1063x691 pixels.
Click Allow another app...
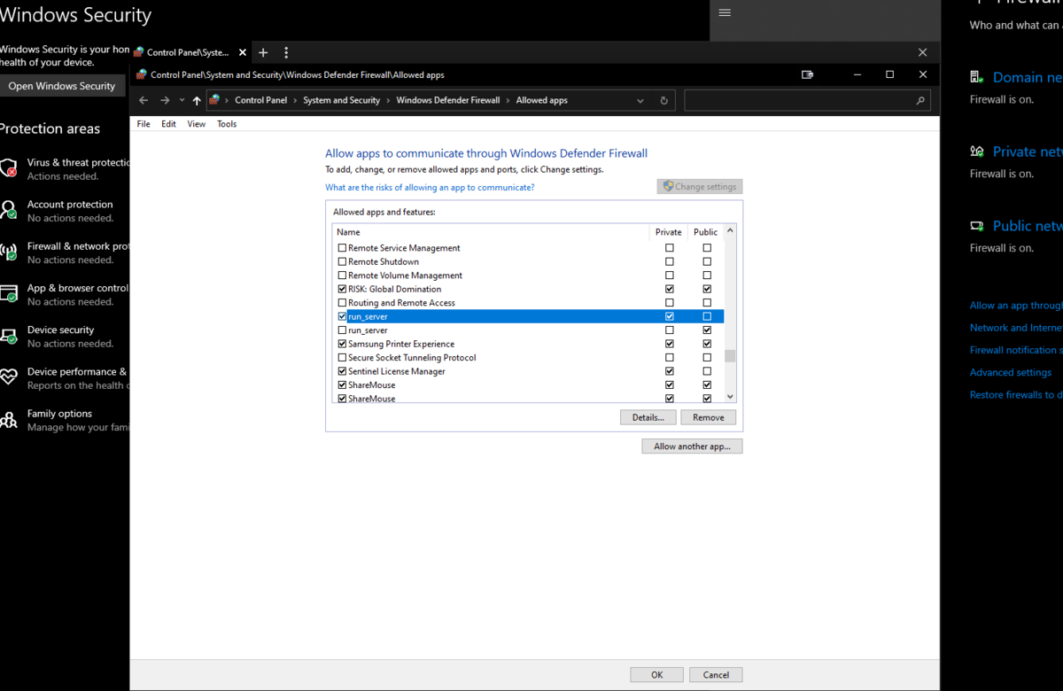(692, 446)
